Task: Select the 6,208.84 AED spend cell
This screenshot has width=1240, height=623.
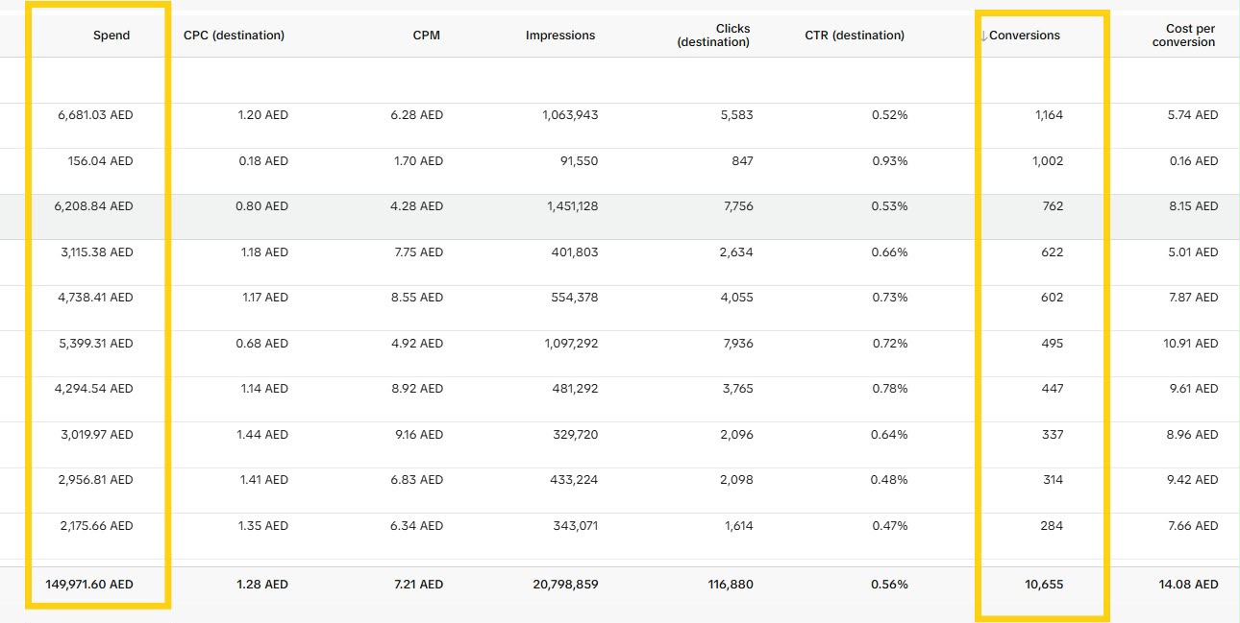Action: [x=95, y=206]
